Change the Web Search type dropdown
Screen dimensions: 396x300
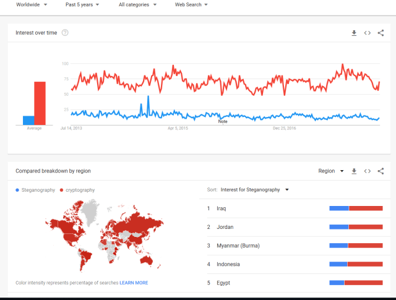(191, 5)
